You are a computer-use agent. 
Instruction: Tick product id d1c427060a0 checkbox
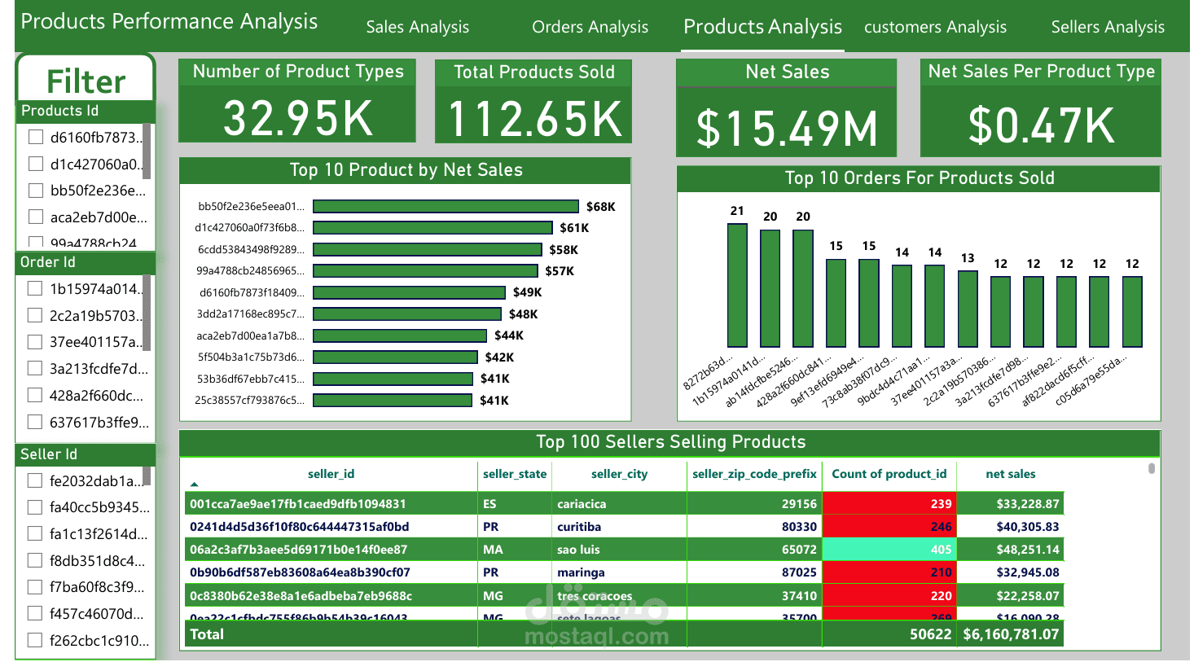click(36, 164)
